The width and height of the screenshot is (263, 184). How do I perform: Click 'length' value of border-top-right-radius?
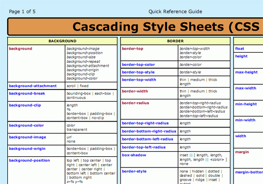185,123
